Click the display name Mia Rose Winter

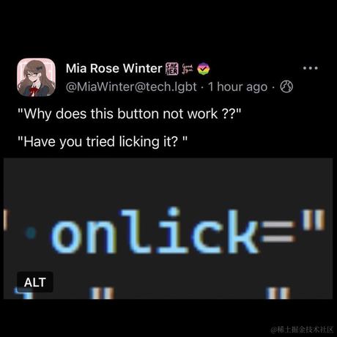(x=114, y=68)
